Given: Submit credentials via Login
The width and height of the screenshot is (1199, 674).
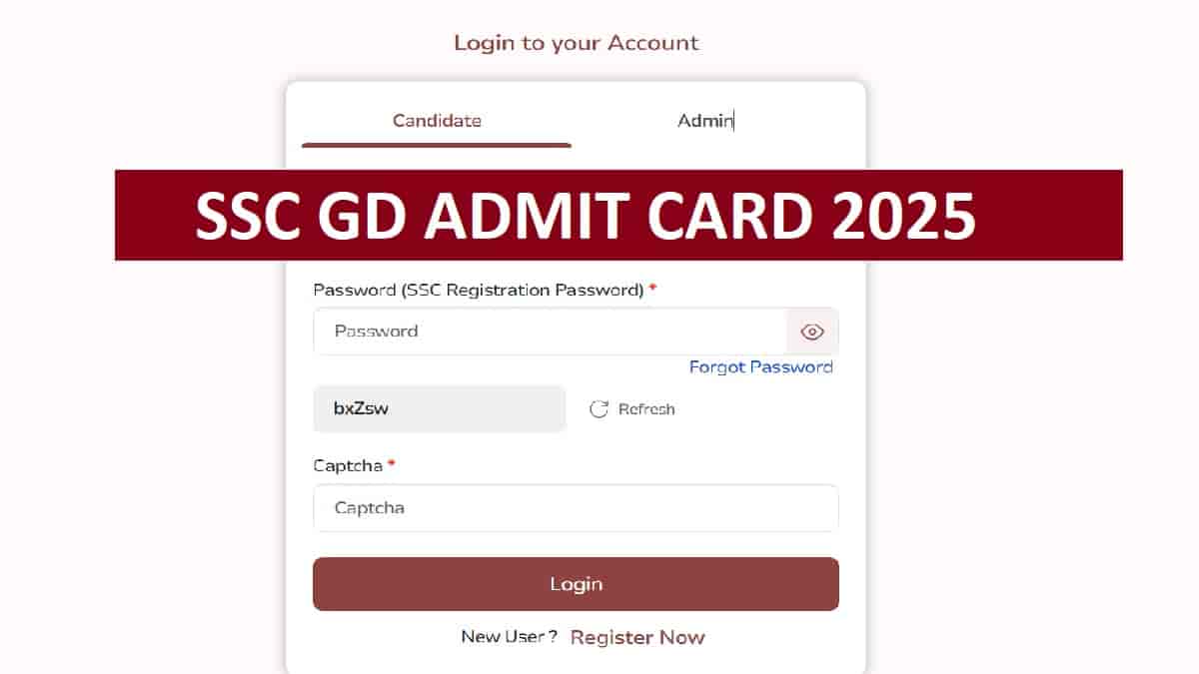Looking at the screenshot, I should coord(576,584).
